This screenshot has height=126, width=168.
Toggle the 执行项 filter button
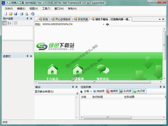pos(139,91)
